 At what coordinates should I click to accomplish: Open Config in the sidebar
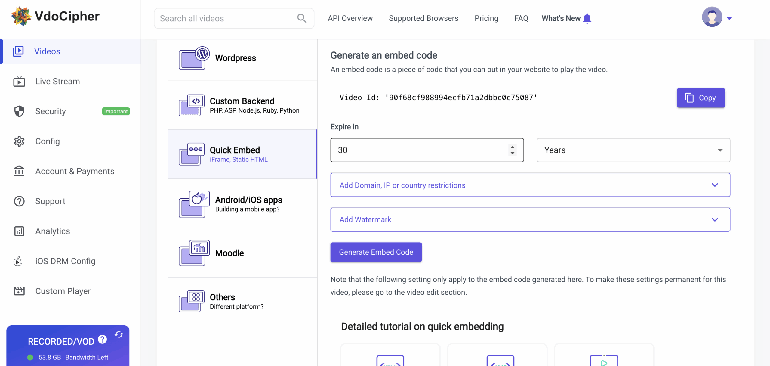tap(70, 141)
